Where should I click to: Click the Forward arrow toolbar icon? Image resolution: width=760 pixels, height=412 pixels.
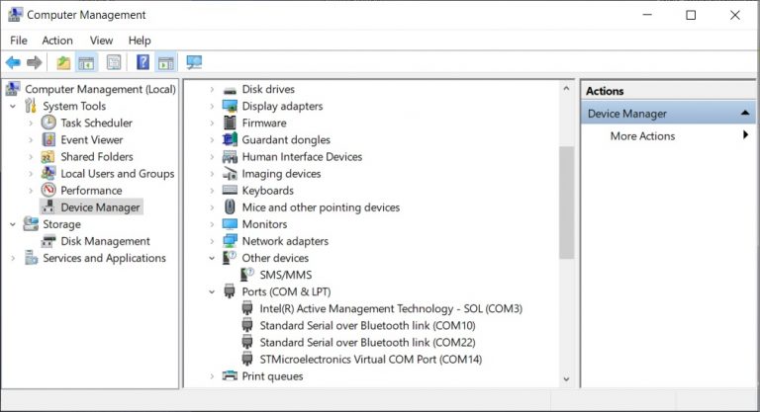pos(35,62)
